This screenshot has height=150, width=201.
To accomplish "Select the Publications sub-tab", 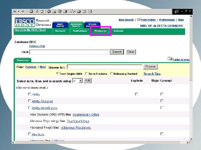I will [80, 31].
